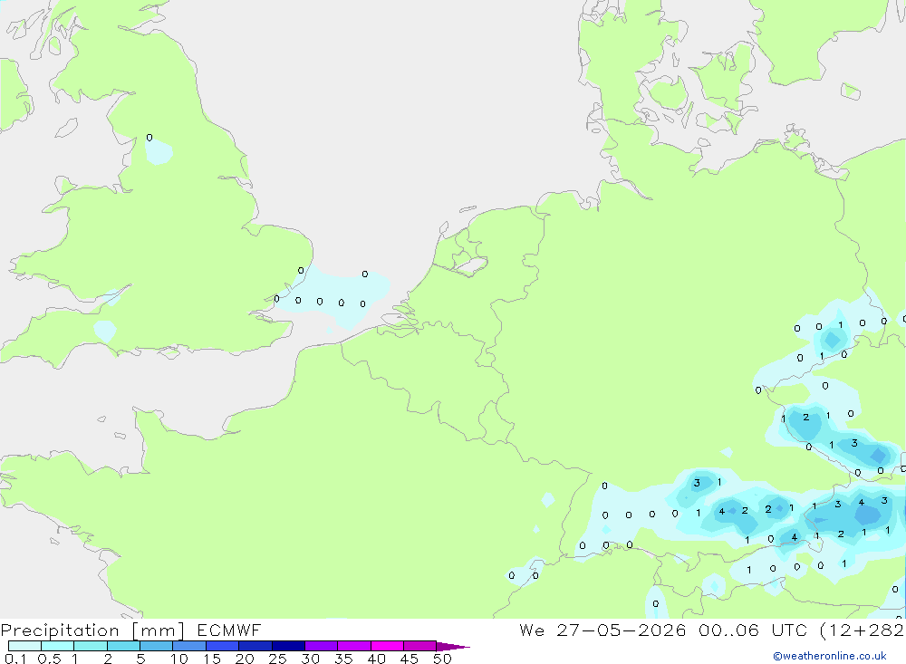
Task: Click the legend label '35'
Action: [343, 659]
